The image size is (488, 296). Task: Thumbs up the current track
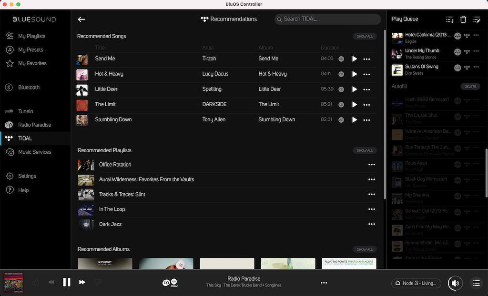tap(36, 282)
